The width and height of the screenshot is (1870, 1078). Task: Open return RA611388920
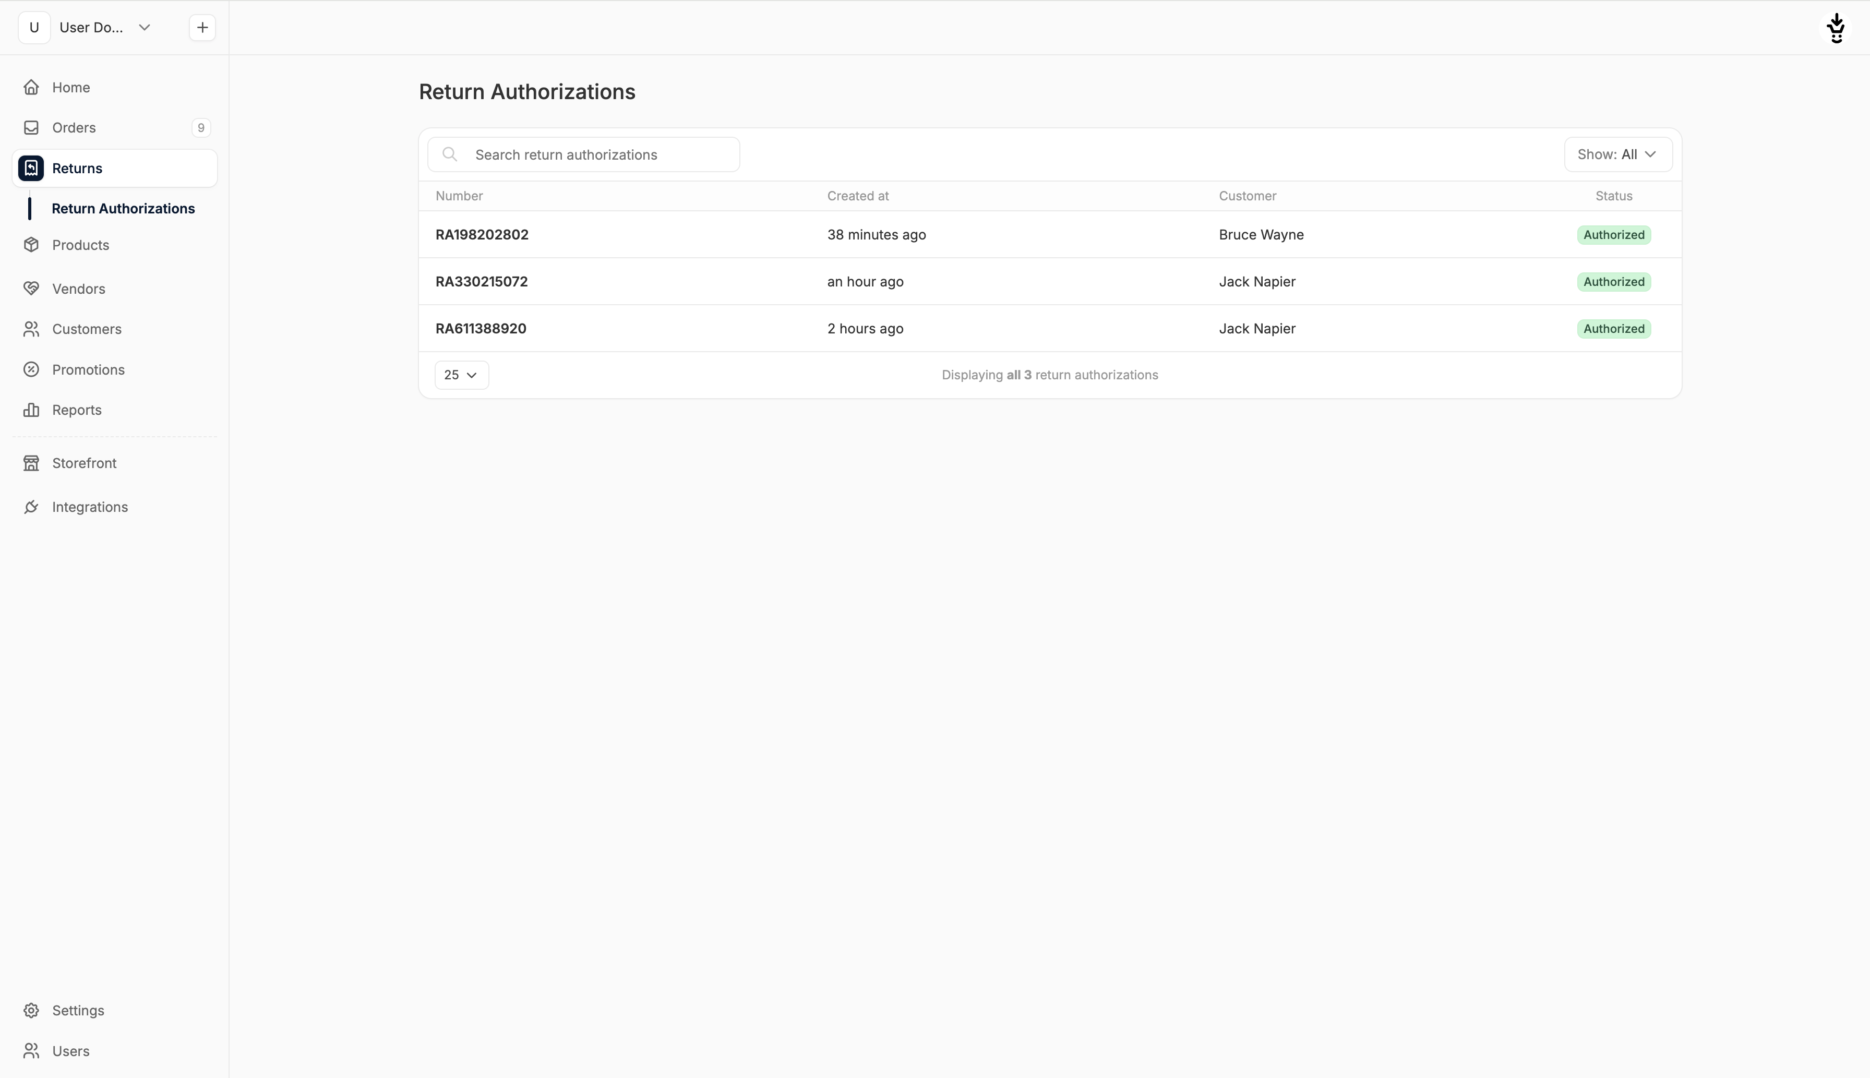tap(481, 329)
